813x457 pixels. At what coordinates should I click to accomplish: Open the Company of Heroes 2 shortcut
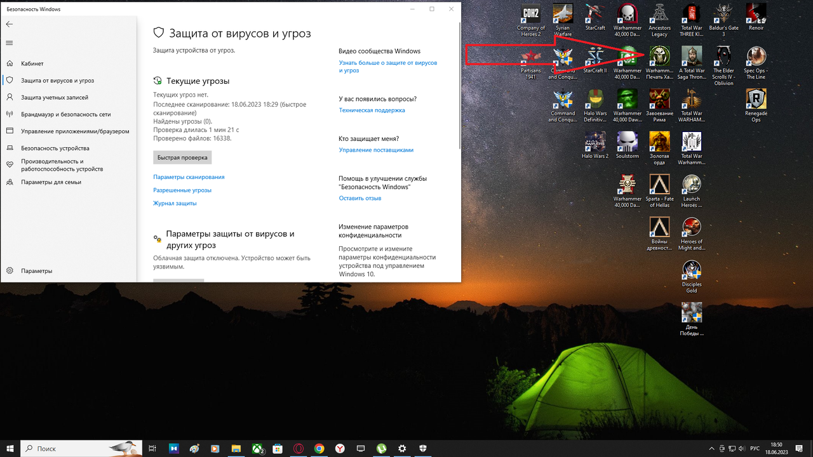[x=531, y=20]
